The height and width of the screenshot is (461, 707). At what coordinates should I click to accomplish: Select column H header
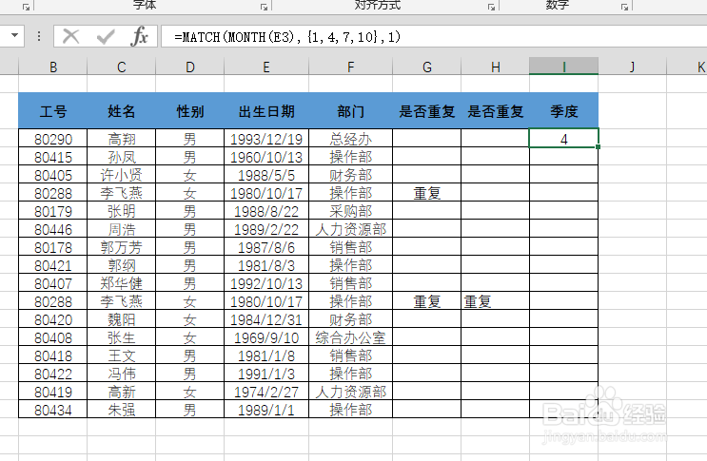(x=496, y=67)
